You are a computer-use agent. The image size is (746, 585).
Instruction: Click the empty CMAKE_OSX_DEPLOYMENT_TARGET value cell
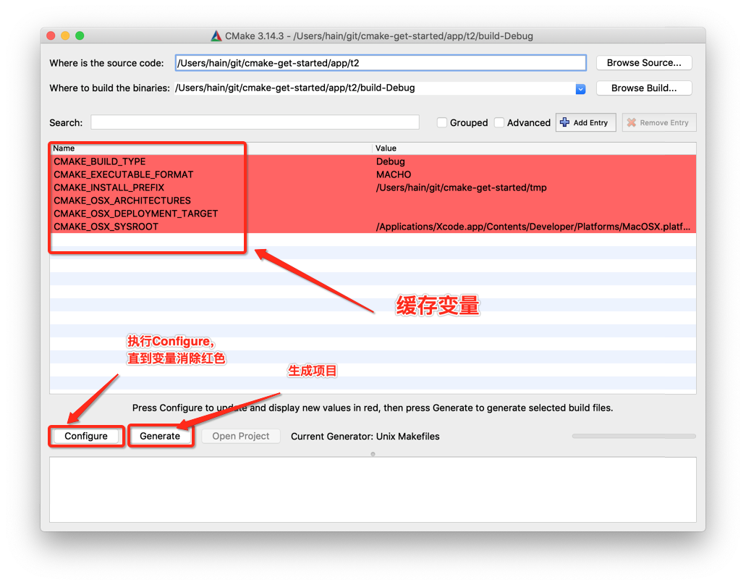(534, 214)
